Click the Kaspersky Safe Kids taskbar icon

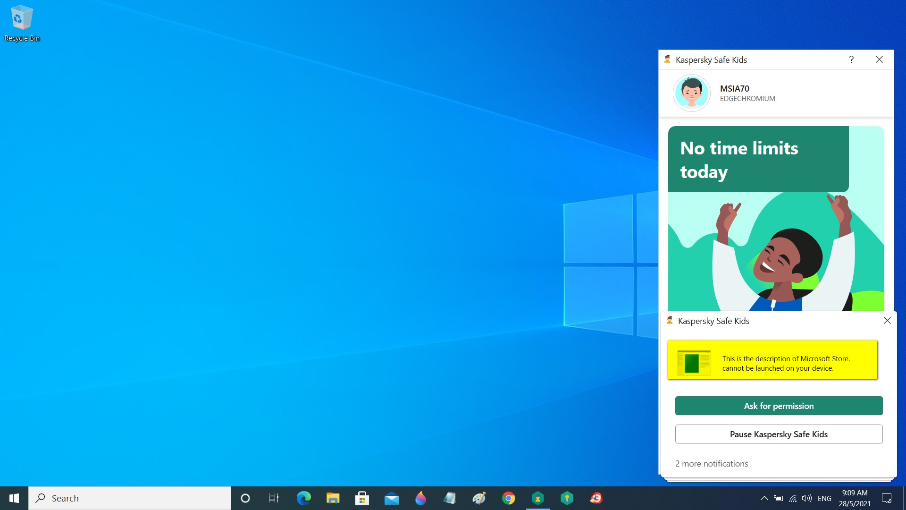(537, 498)
